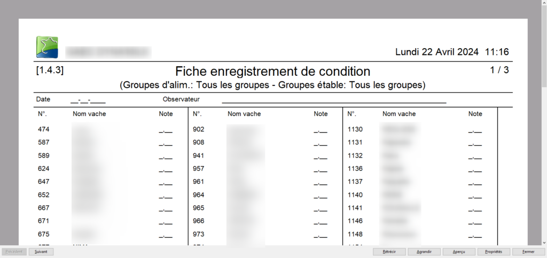Image resolution: width=547 pixels, height=258 pixels.
Task: Click the scrollbar up arrow
Action: [x=544, y=3]
